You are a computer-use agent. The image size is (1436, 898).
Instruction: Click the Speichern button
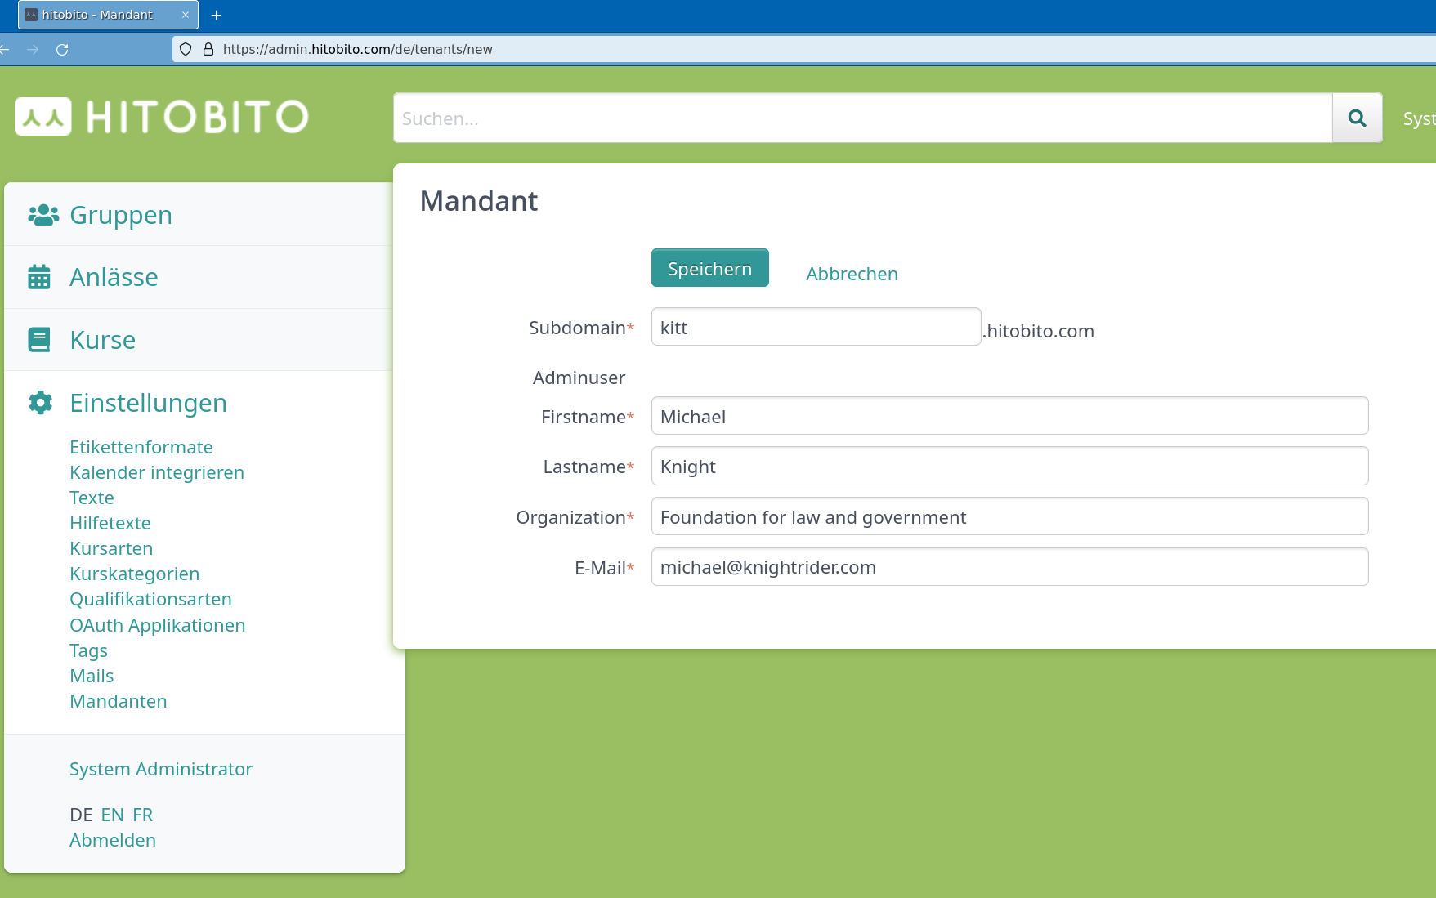click(709, 267)
